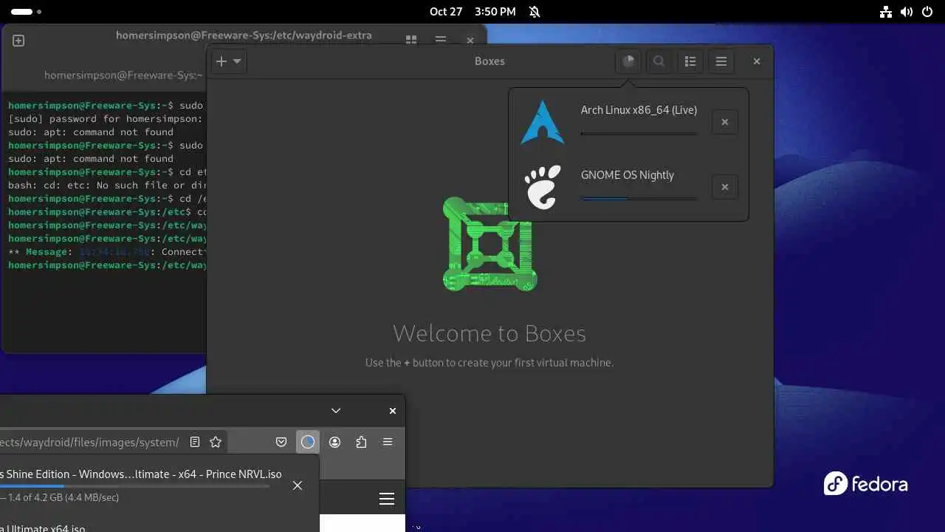Click the volume speaker icon in top bar
Screen dimensions: 945x532
pos(906,12)
